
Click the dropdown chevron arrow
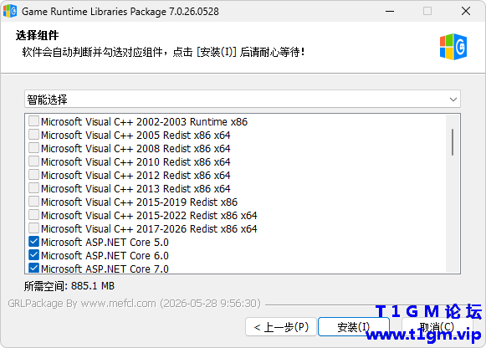453,100
